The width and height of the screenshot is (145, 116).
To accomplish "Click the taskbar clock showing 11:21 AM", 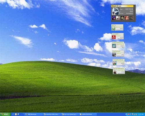I will [x=141, y=114].
